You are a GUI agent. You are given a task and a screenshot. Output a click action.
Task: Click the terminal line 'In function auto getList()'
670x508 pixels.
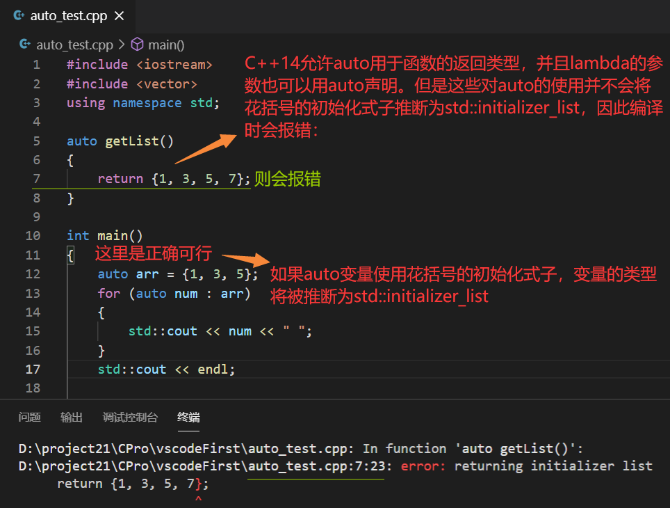pos(301,449)
